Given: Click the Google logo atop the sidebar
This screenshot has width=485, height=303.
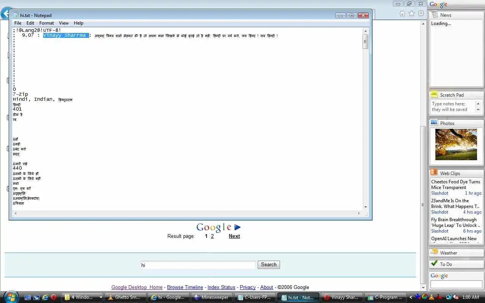Looking at the screenshot, I should [439, 5].
